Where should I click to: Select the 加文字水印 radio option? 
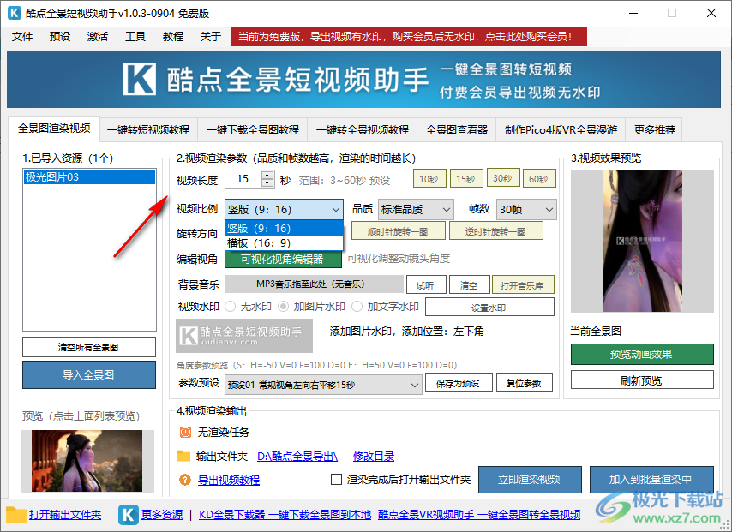coord(358,306)
